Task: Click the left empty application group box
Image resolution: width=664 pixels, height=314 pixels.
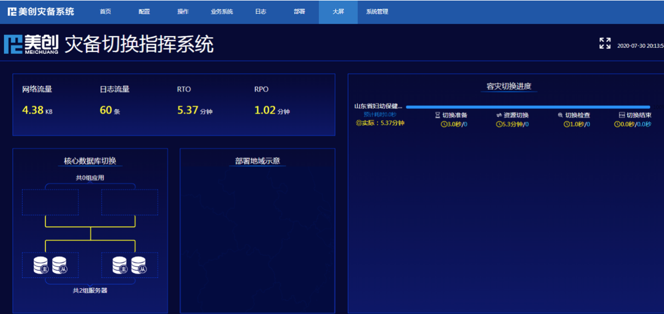Action: point(50,202)
